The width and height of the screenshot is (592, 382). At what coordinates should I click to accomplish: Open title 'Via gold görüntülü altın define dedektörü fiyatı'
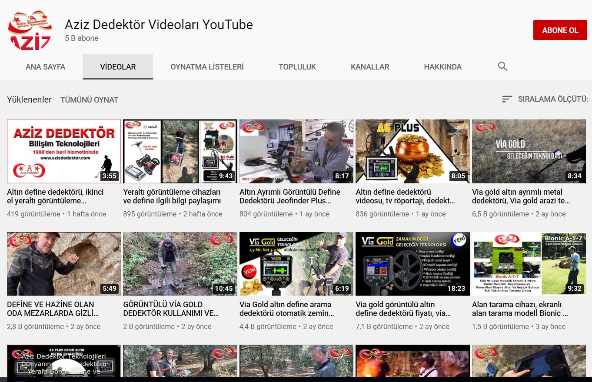point(403,309)
